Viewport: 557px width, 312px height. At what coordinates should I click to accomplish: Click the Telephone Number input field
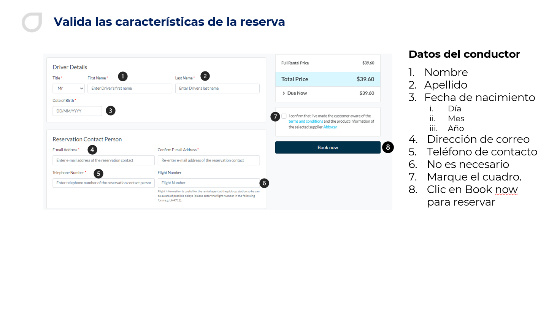[103, 183]
